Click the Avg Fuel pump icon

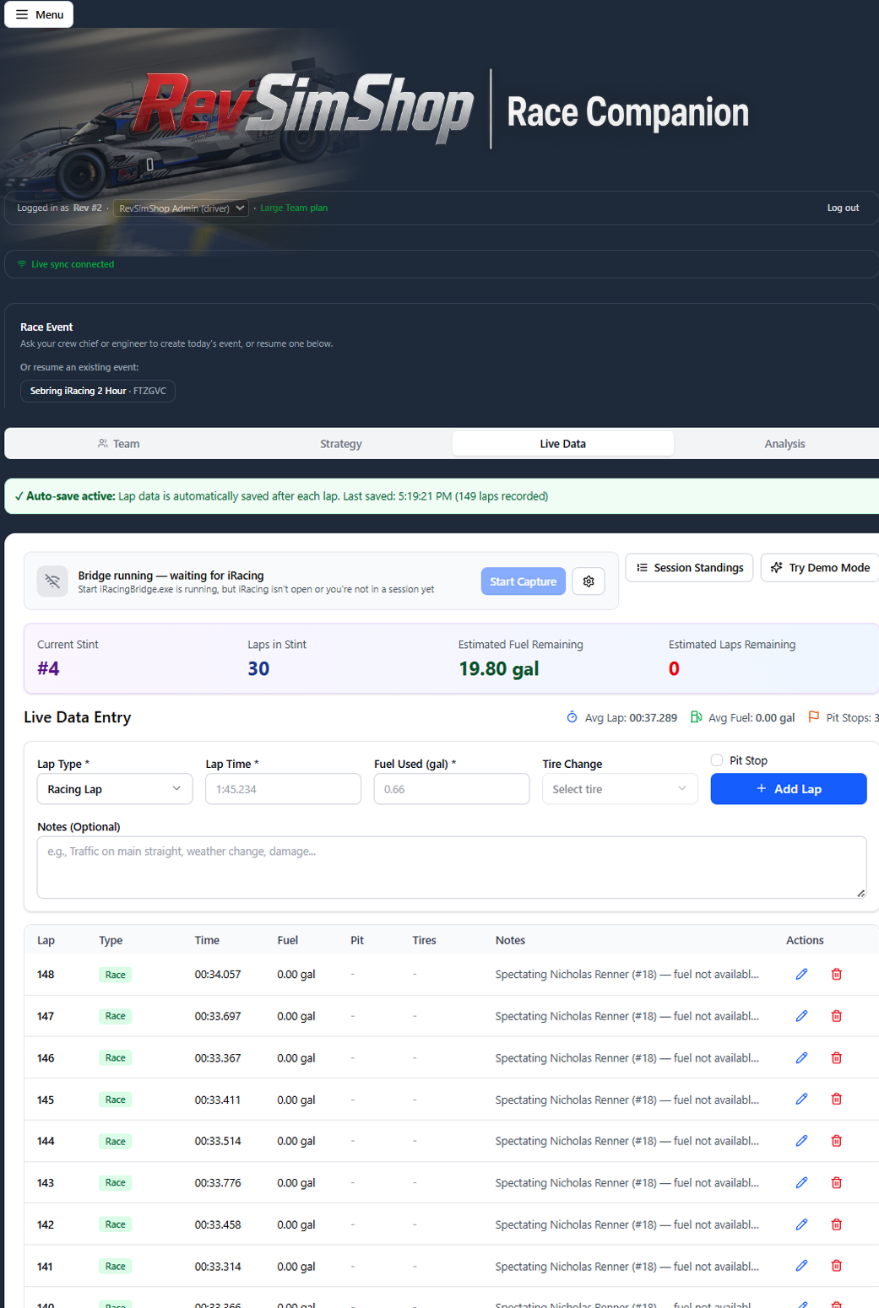click(x=696, y=717)
